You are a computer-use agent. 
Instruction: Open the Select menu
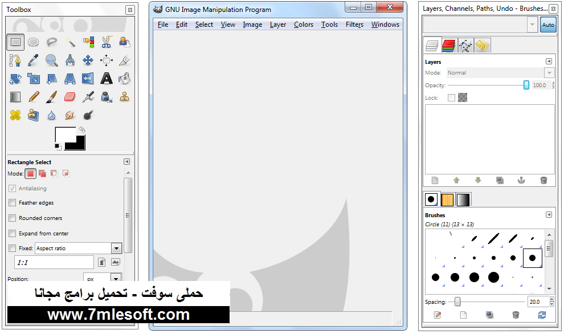coord(204,25)
